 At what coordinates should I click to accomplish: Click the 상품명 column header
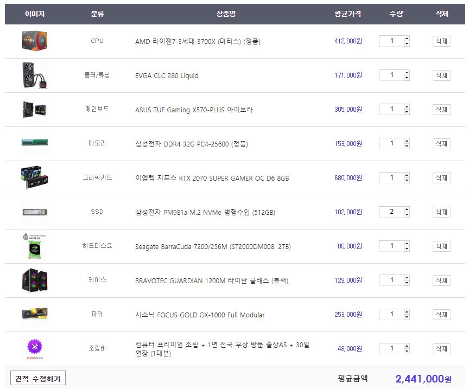[226, 14]
